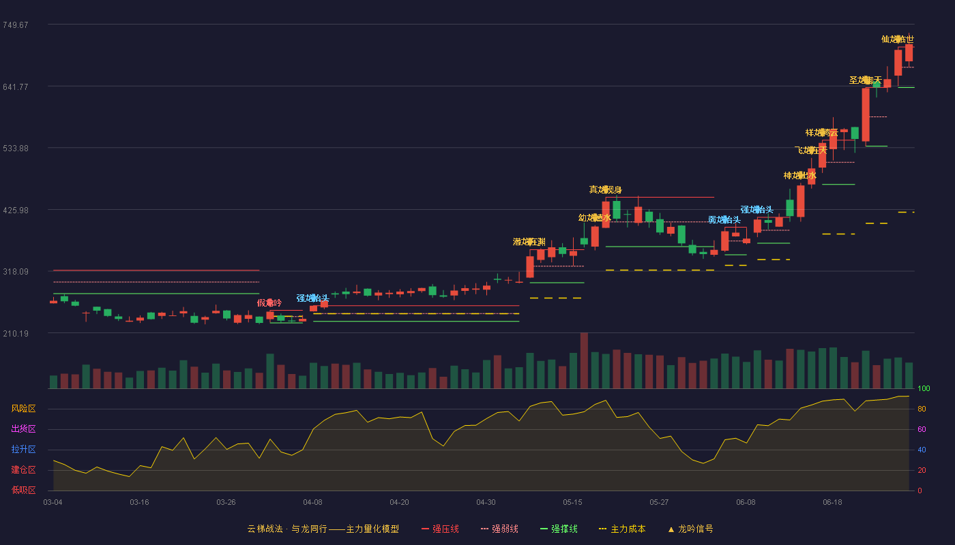Click the 749.67 price axis label

[x=15, y=25]
